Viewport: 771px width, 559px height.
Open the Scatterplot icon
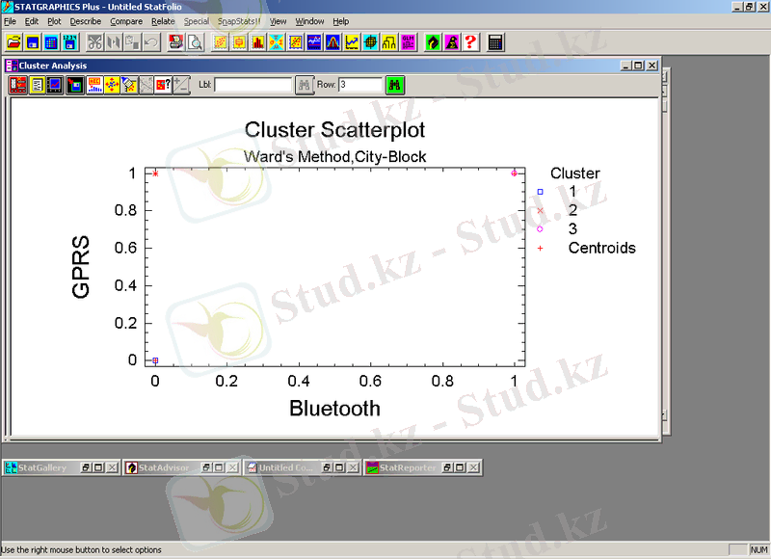(x=220, y=42)
